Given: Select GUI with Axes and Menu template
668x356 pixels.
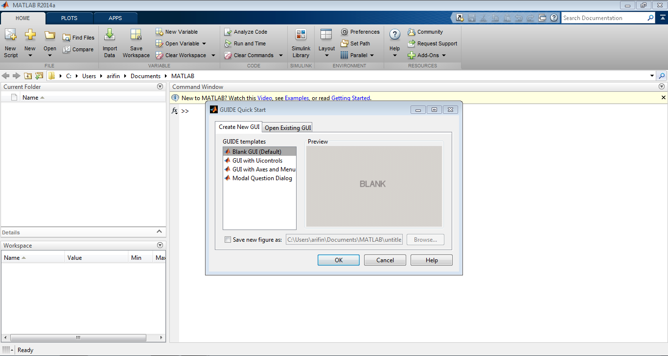Looking at the screenshot, I should 259,169.
